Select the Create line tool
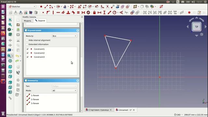This screenshot has width=208, height=117. 46,6
